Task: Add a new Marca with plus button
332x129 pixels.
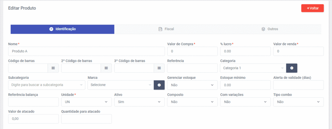Action: 159,85
